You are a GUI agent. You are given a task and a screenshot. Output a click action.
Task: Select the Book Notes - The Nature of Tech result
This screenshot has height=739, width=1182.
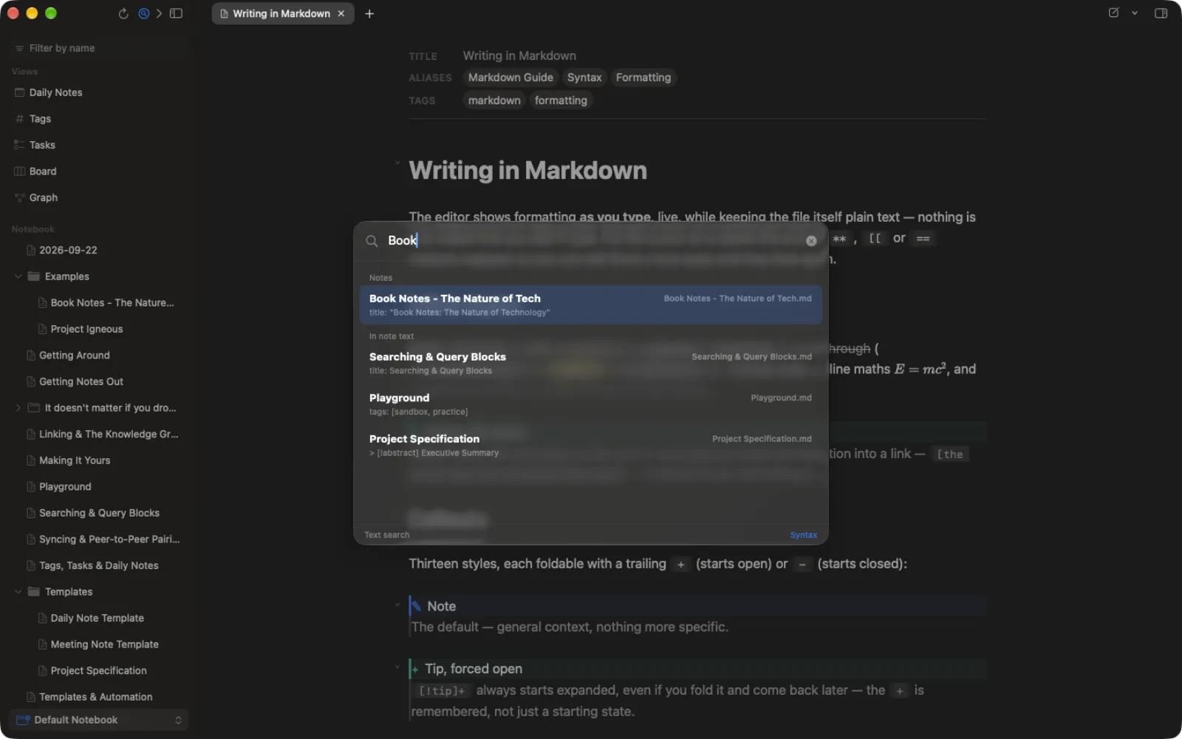coord(590,304)
